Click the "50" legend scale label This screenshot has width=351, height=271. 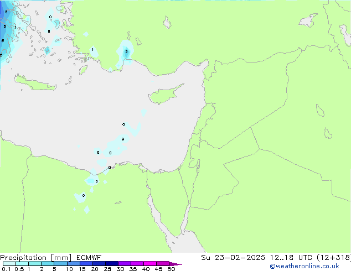pyautogui.click(x=172, y=269)
